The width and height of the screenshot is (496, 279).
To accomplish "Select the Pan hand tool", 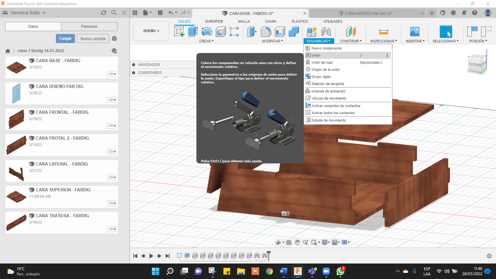I will [x=297, y=242].
